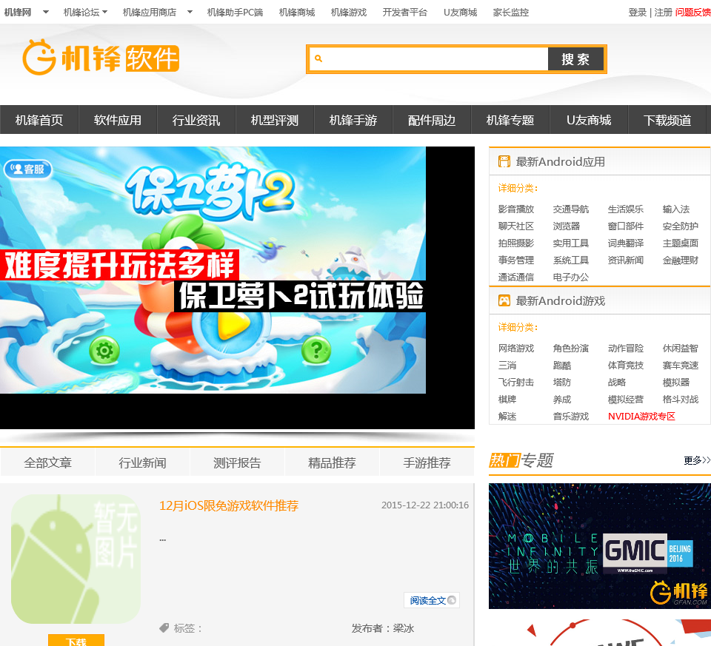711x646 pixels.
Task: Open the 金融理财 app category
Action: click(680, 260)
